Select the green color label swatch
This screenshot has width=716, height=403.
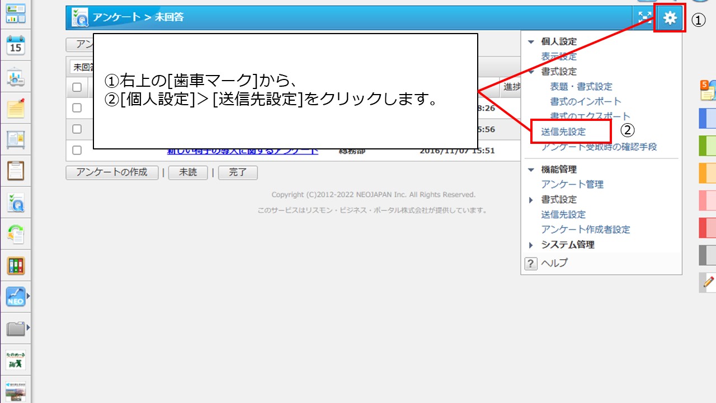click(708, 146)
